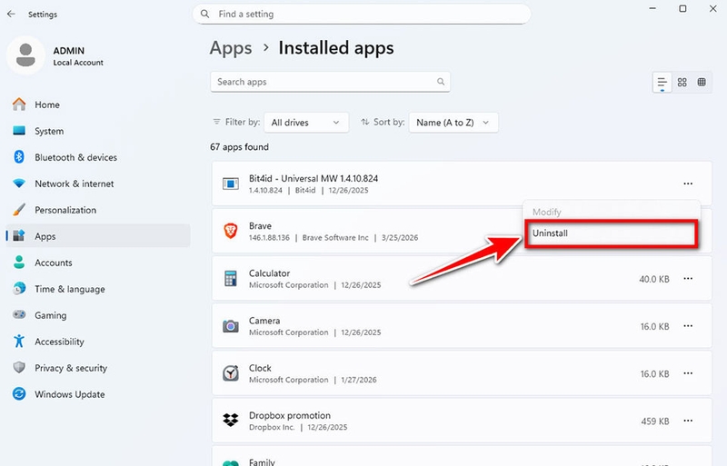Click the Personalization brush icon
This screenshot has height=466, width=727.
coord(19,210)
